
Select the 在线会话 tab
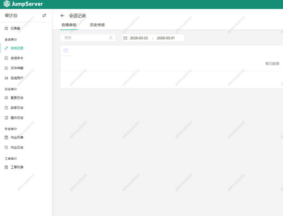[x=69, y=25]
